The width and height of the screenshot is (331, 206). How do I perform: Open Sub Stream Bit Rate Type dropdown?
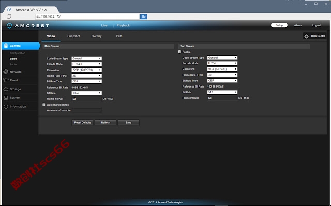(x=222, y=80)
